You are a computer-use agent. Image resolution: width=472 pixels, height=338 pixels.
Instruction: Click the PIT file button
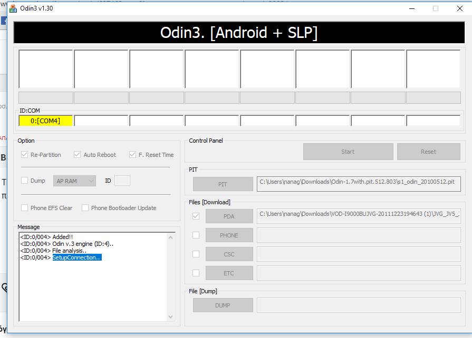[x=223, y=184]
